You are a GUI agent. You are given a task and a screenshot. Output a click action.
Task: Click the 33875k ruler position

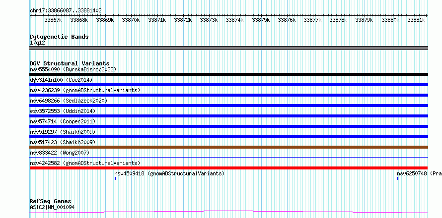(x=261, y=20)
